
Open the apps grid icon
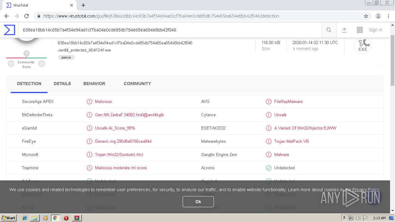click(360, 30)
